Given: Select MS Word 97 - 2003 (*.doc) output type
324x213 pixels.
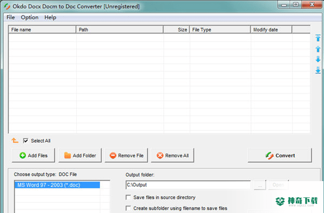Looking at the screenshot, I should [57, 185].
